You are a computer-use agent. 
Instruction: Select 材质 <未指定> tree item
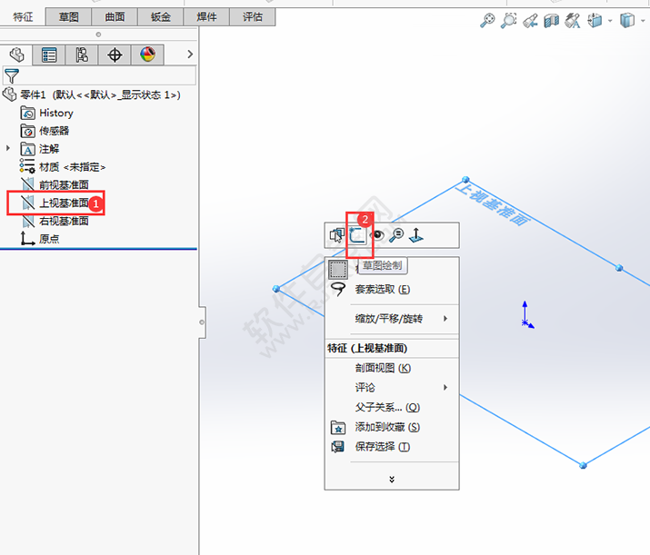[63, 166]
